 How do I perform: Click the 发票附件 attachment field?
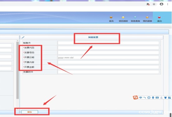[108, 72]
